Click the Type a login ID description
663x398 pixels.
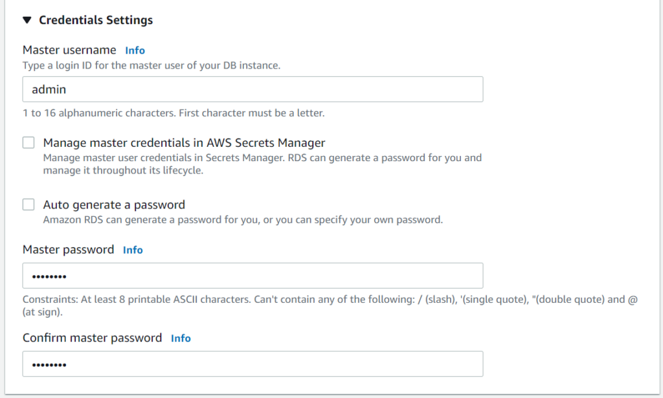click(x=152, y=66)
